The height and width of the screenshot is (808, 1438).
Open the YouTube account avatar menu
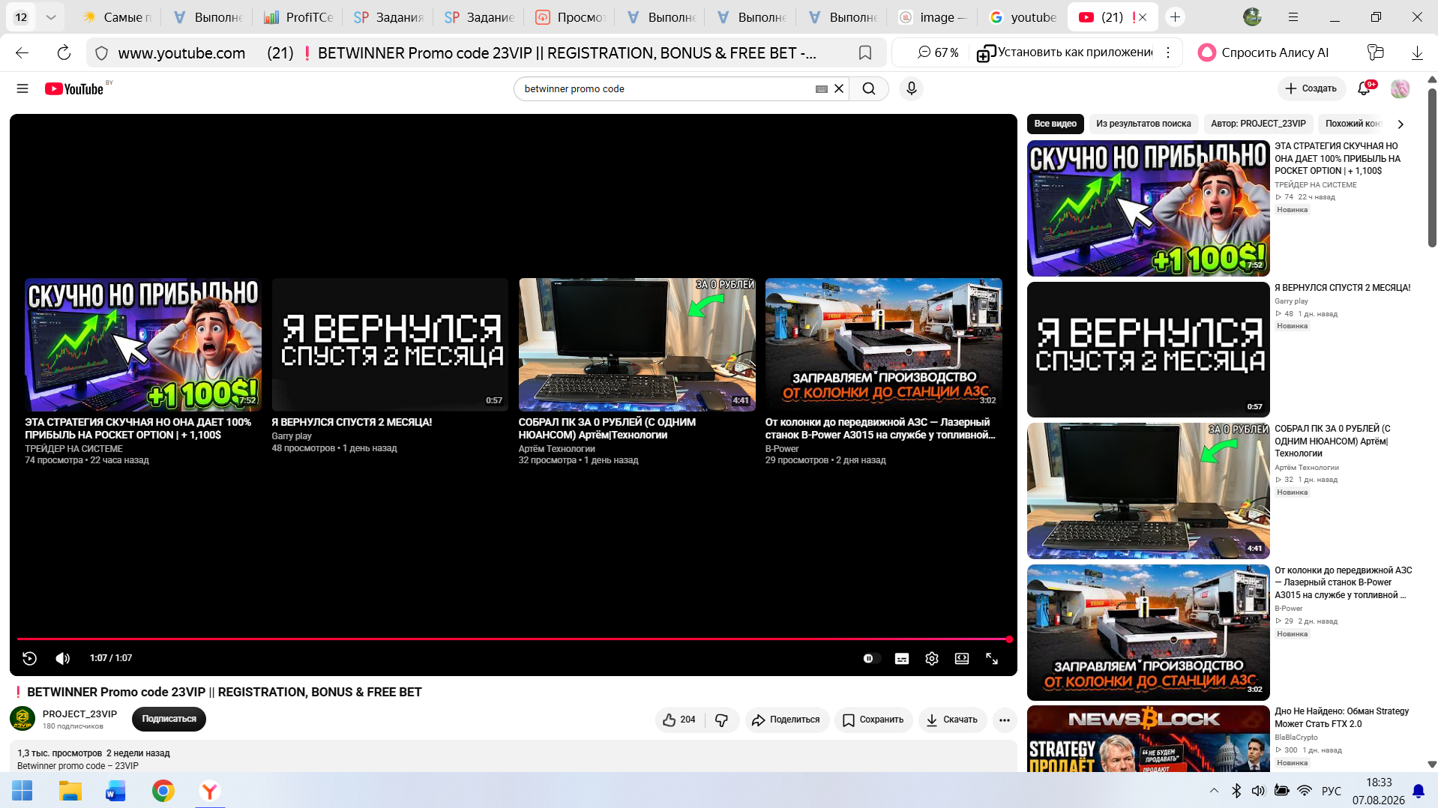click(x=1400, y=88)
